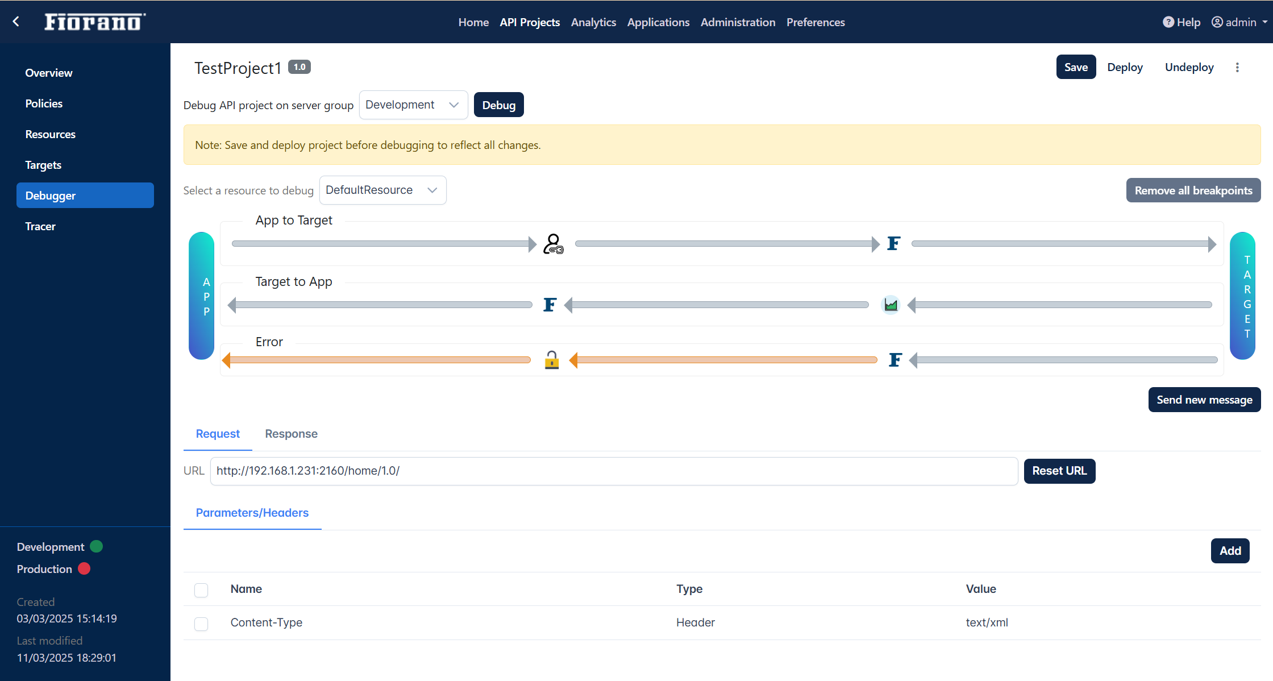This screenshot has width=1273, height=681.
Task: Click the F icon in App to Target flow
Action: (894, 244)
